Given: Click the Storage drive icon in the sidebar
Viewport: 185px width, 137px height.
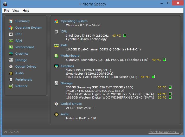Looking at the screenshot, I should tap(11, 60).
